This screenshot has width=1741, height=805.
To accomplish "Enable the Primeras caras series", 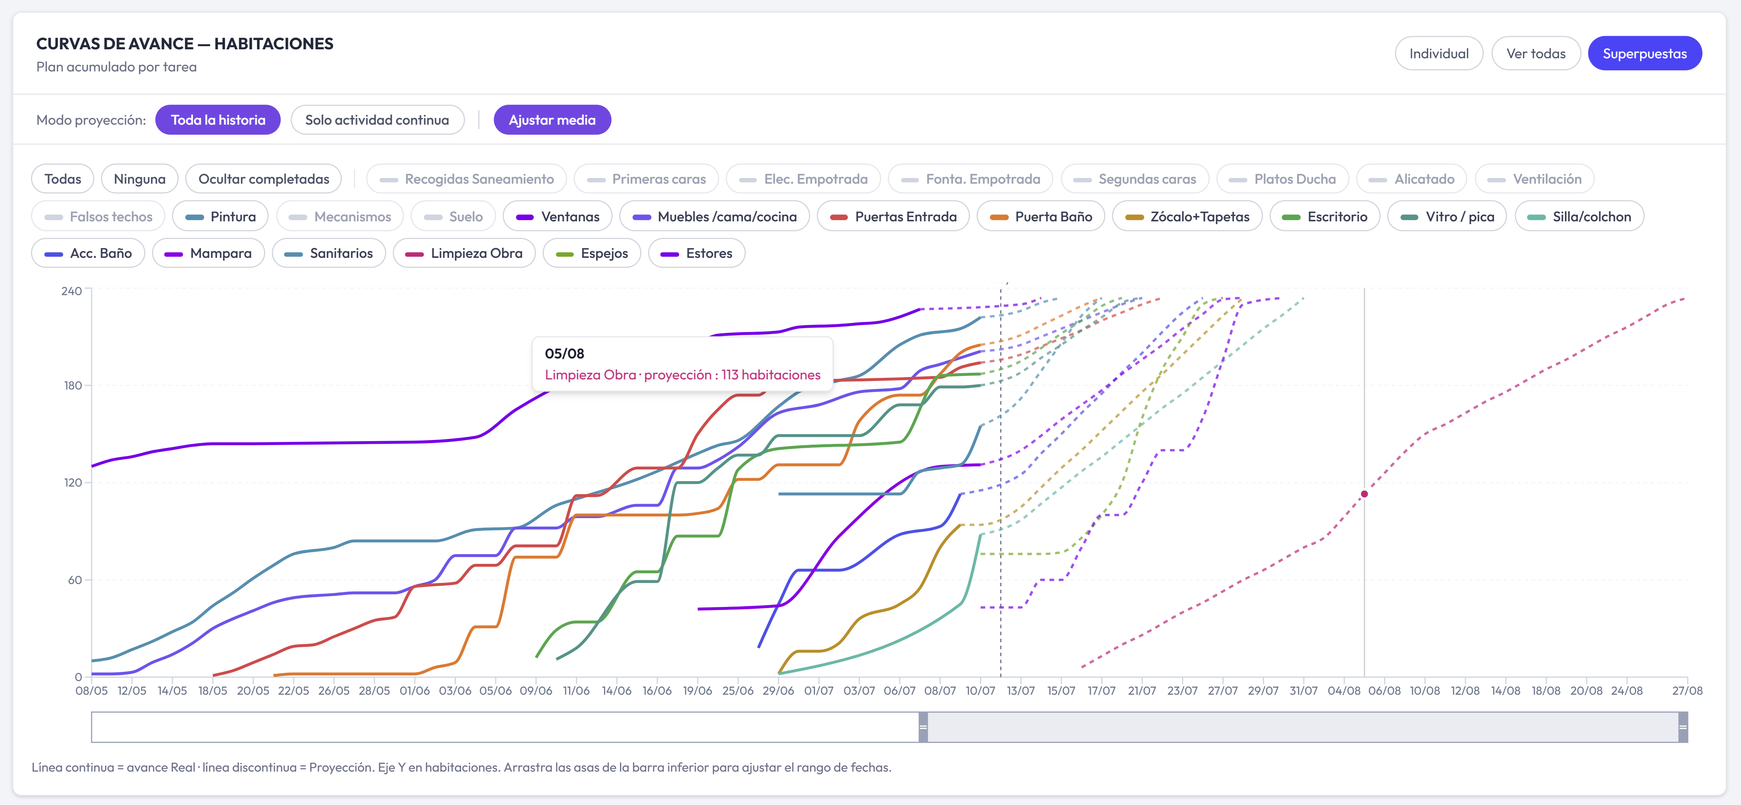I will coord(646,179).
